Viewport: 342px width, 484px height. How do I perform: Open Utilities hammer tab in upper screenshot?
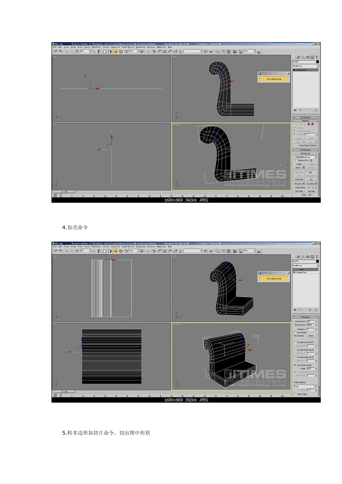pyautogui.click(x=317, y=57)
